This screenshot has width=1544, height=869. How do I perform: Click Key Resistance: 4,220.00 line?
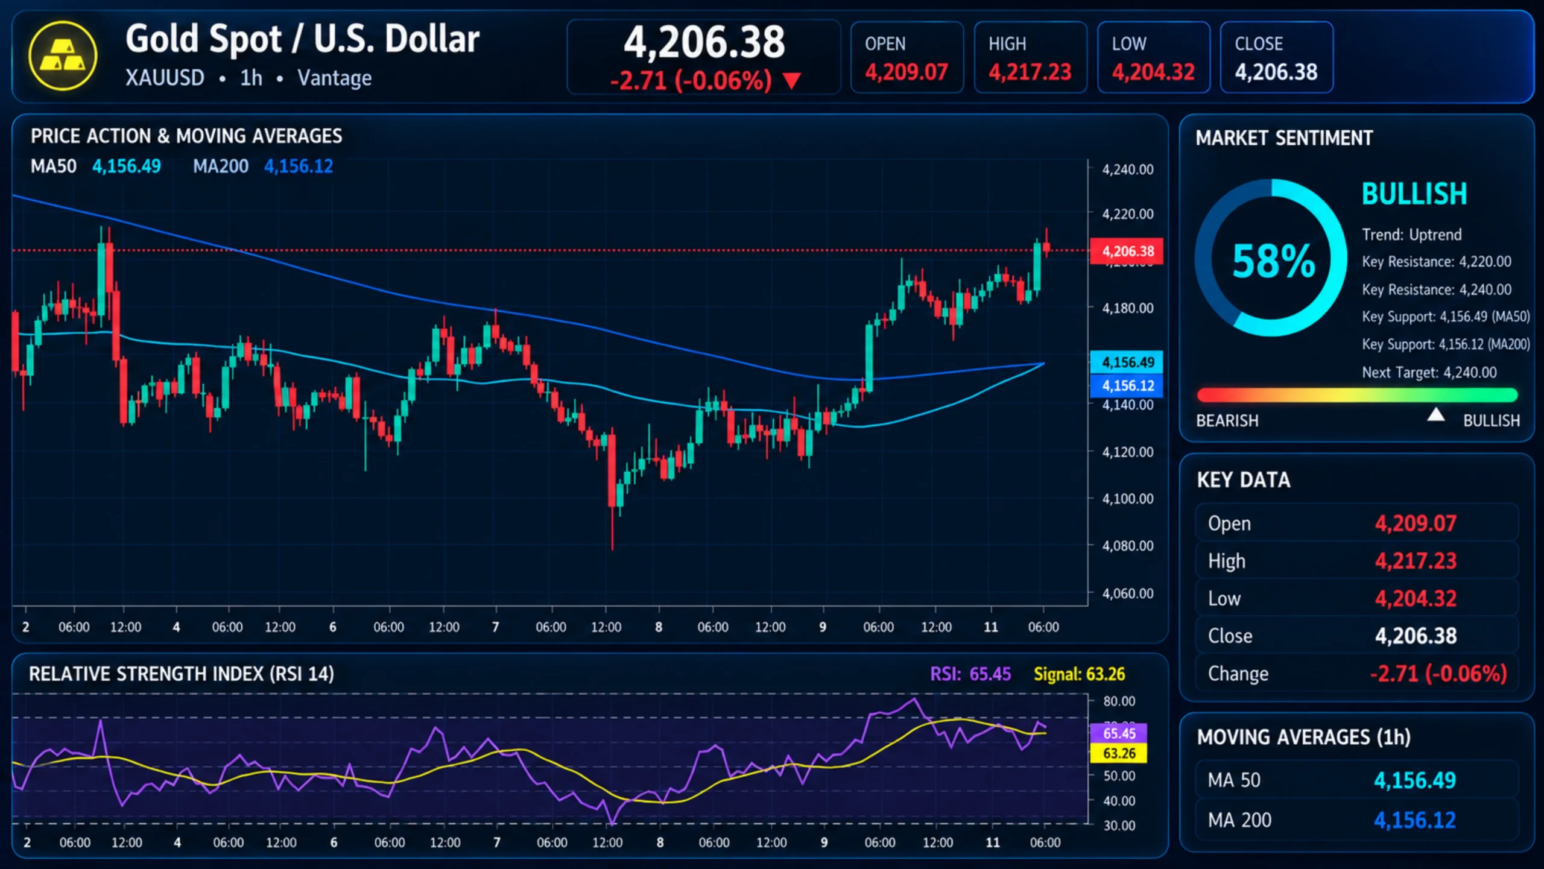click(x=1436, y=262)
